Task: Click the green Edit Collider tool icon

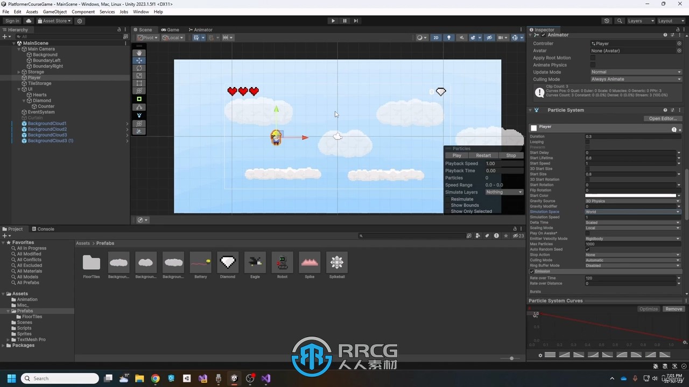Action: tap(139, 99)
